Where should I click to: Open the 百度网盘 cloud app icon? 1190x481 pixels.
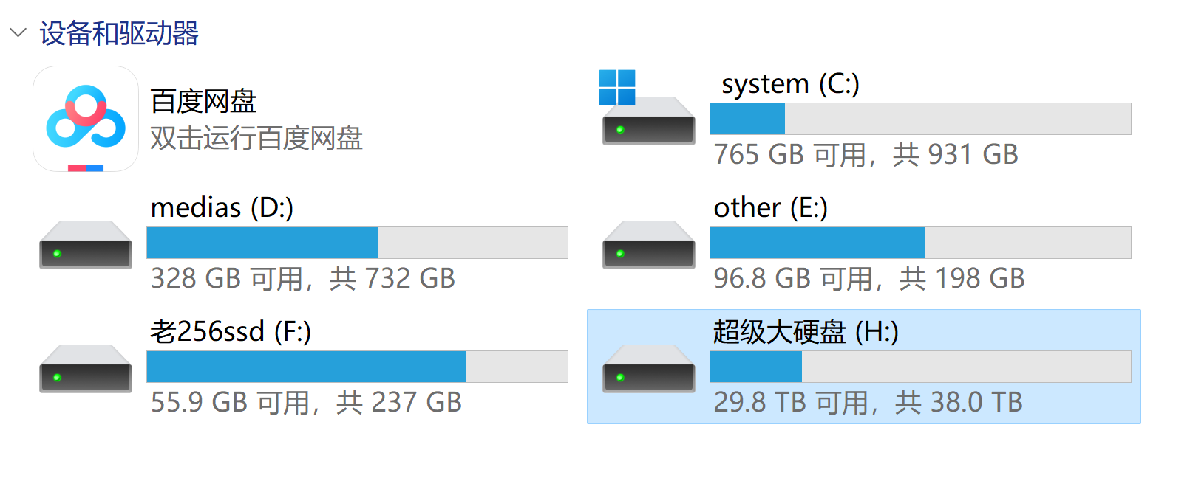click(x=86, y=120)
